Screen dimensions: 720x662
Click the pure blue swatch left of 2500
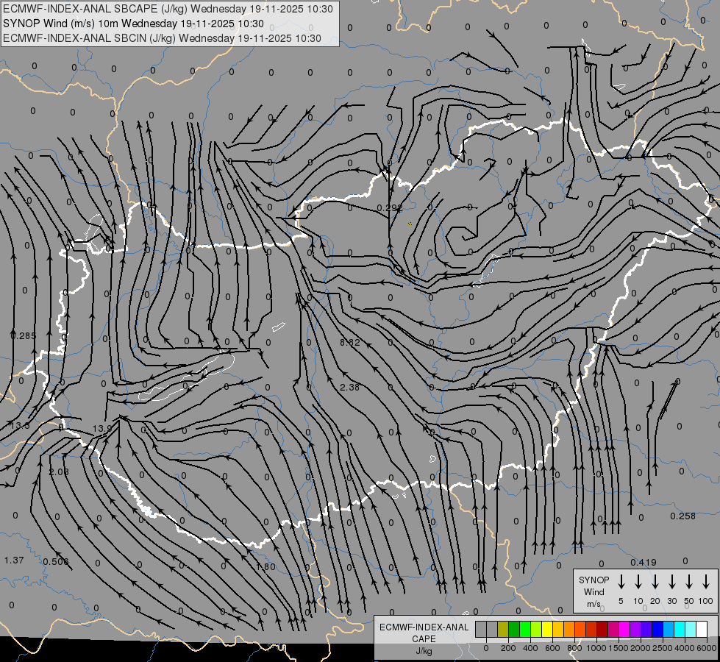(x=657, y=629)
